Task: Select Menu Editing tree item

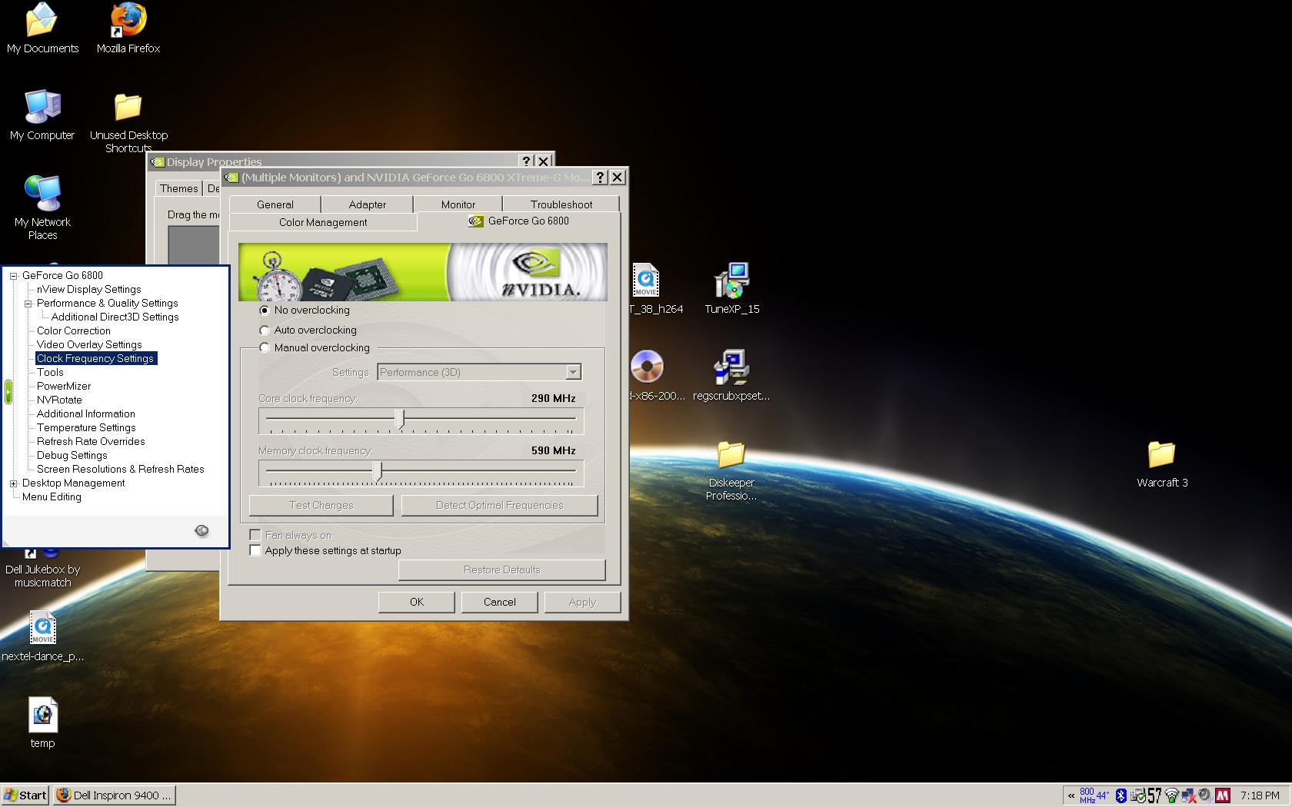Action: coord(52,496)
